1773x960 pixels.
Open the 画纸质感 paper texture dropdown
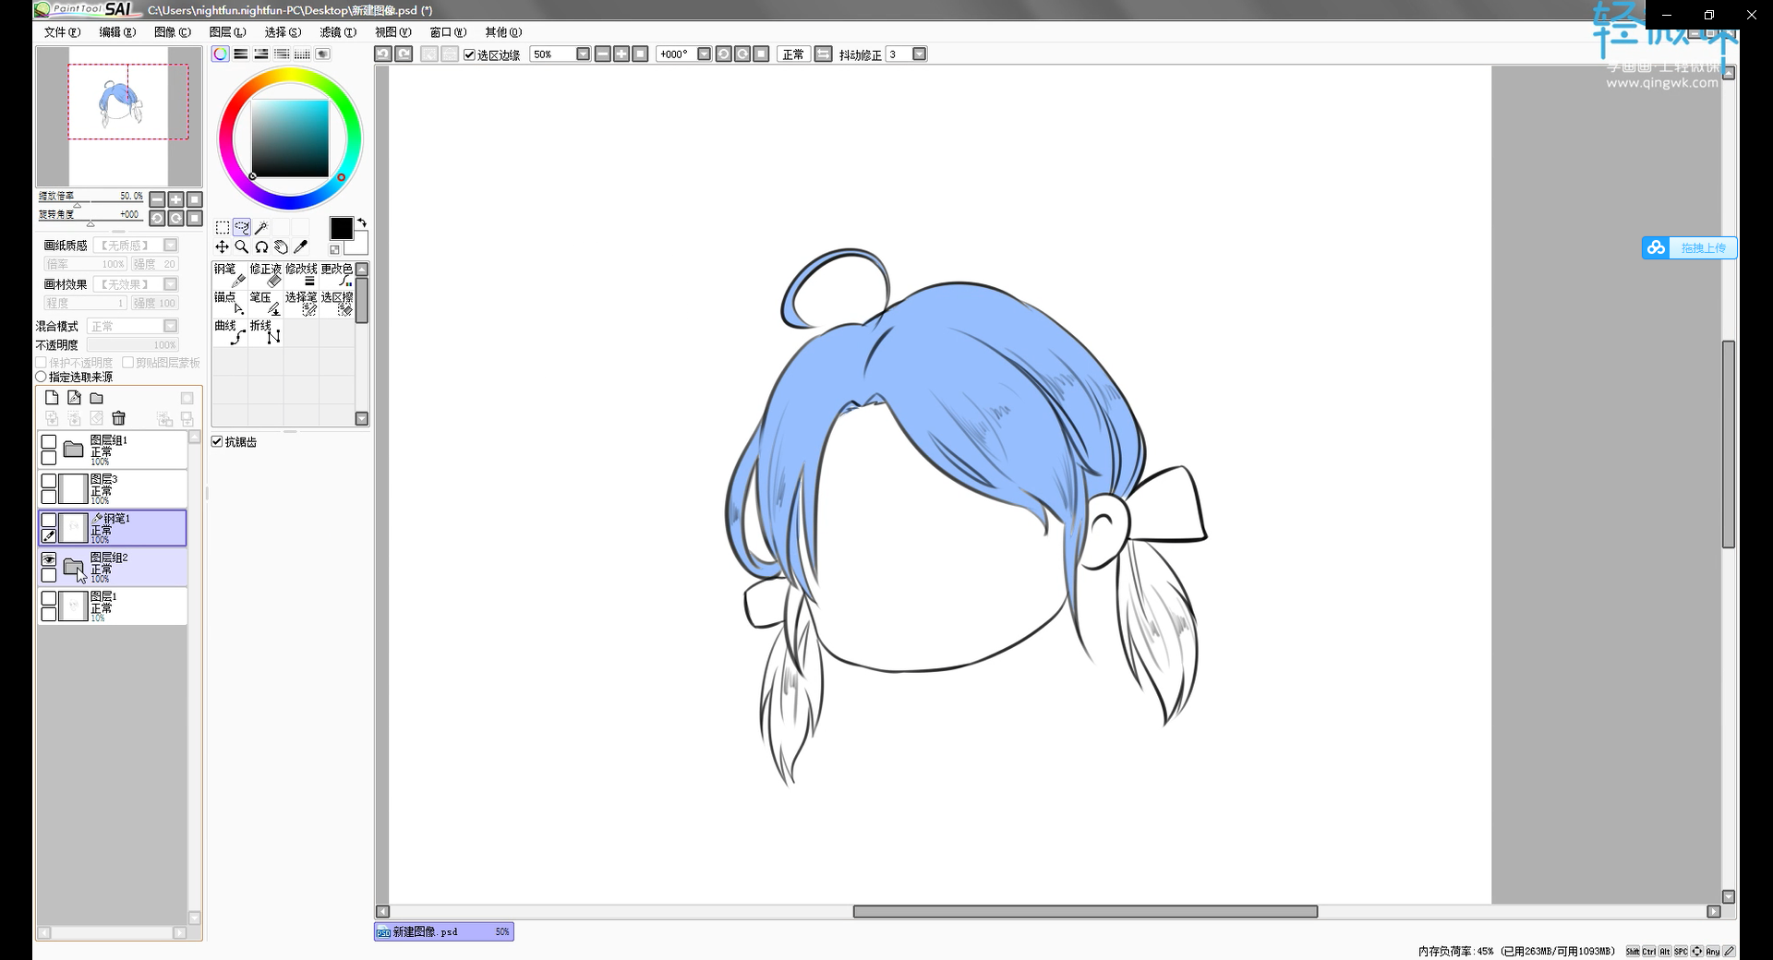(x=170, y=246)
